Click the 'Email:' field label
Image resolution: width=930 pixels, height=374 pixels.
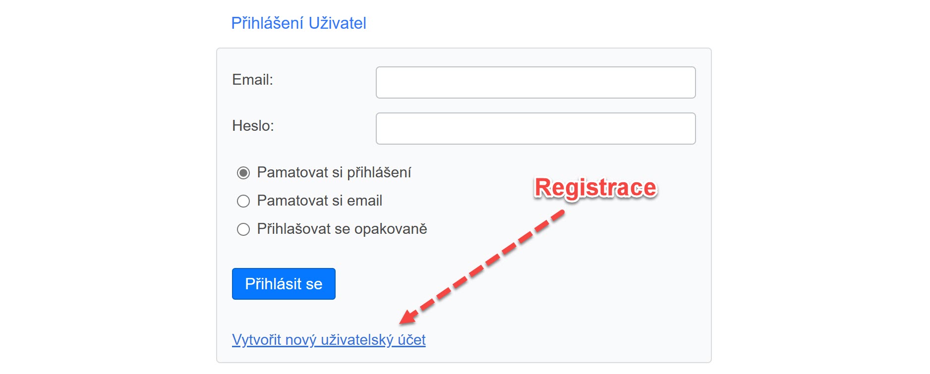252,80
